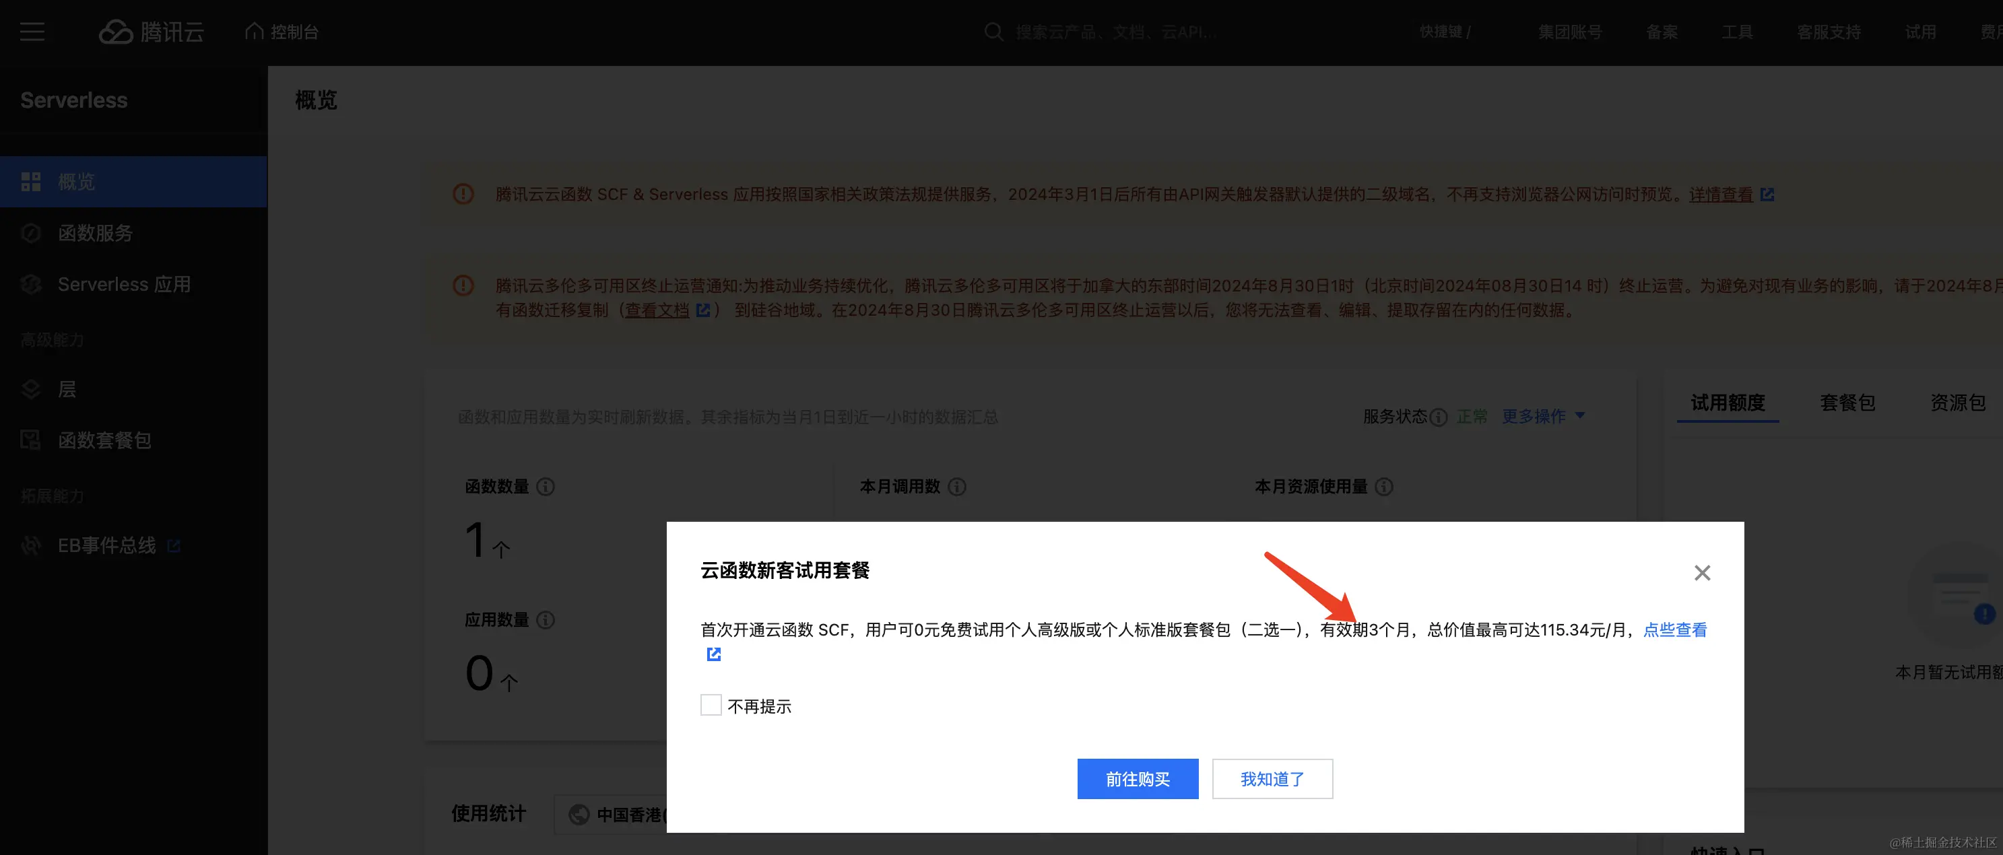
Task: Switch to the 资源包 tab
Action: 1958,403
